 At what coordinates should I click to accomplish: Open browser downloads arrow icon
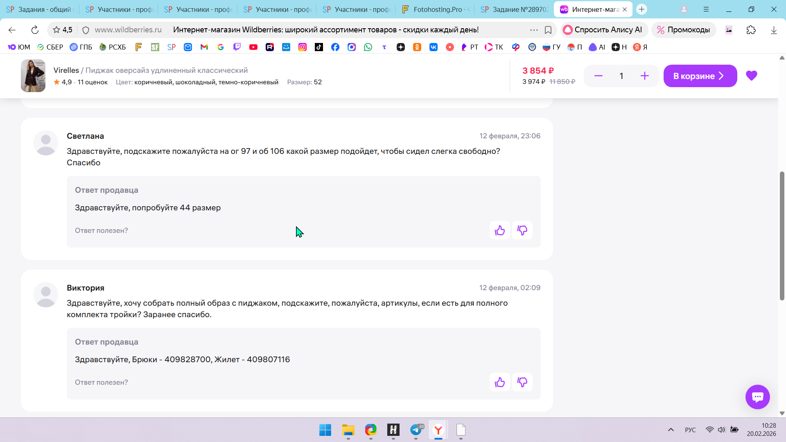click(773, 30)
